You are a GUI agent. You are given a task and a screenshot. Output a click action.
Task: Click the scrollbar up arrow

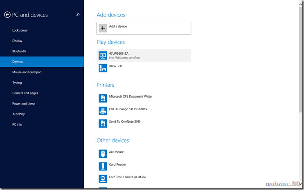pyautogui.click(x=300, y=4)
